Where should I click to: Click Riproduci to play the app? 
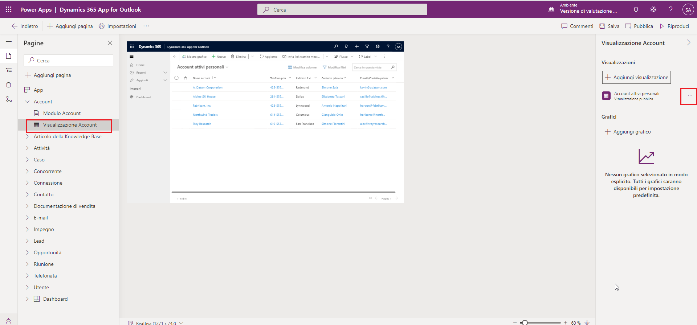674,26
